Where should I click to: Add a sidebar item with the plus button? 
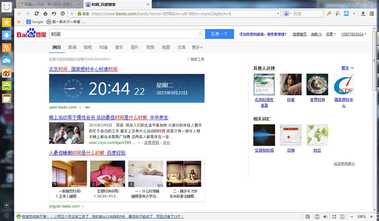tap(6, 205)
